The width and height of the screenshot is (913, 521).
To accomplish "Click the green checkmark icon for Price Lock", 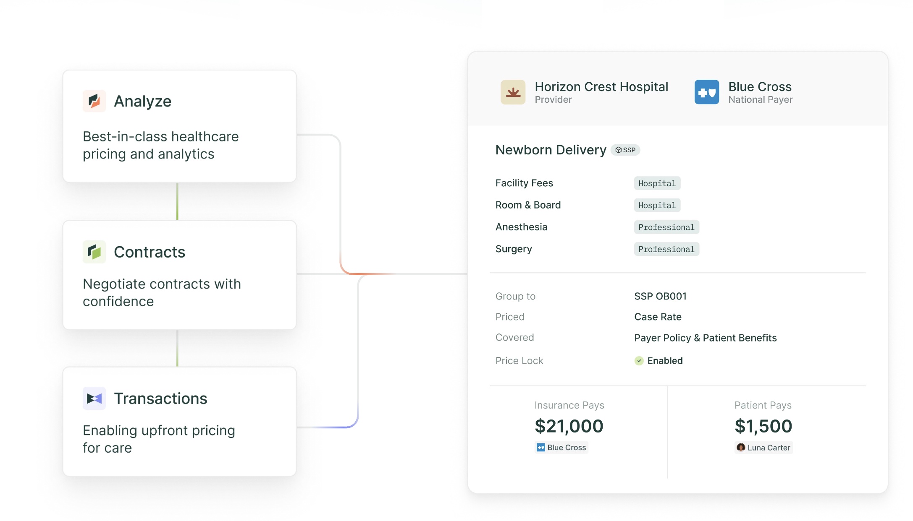I will (x=639, y=360).
